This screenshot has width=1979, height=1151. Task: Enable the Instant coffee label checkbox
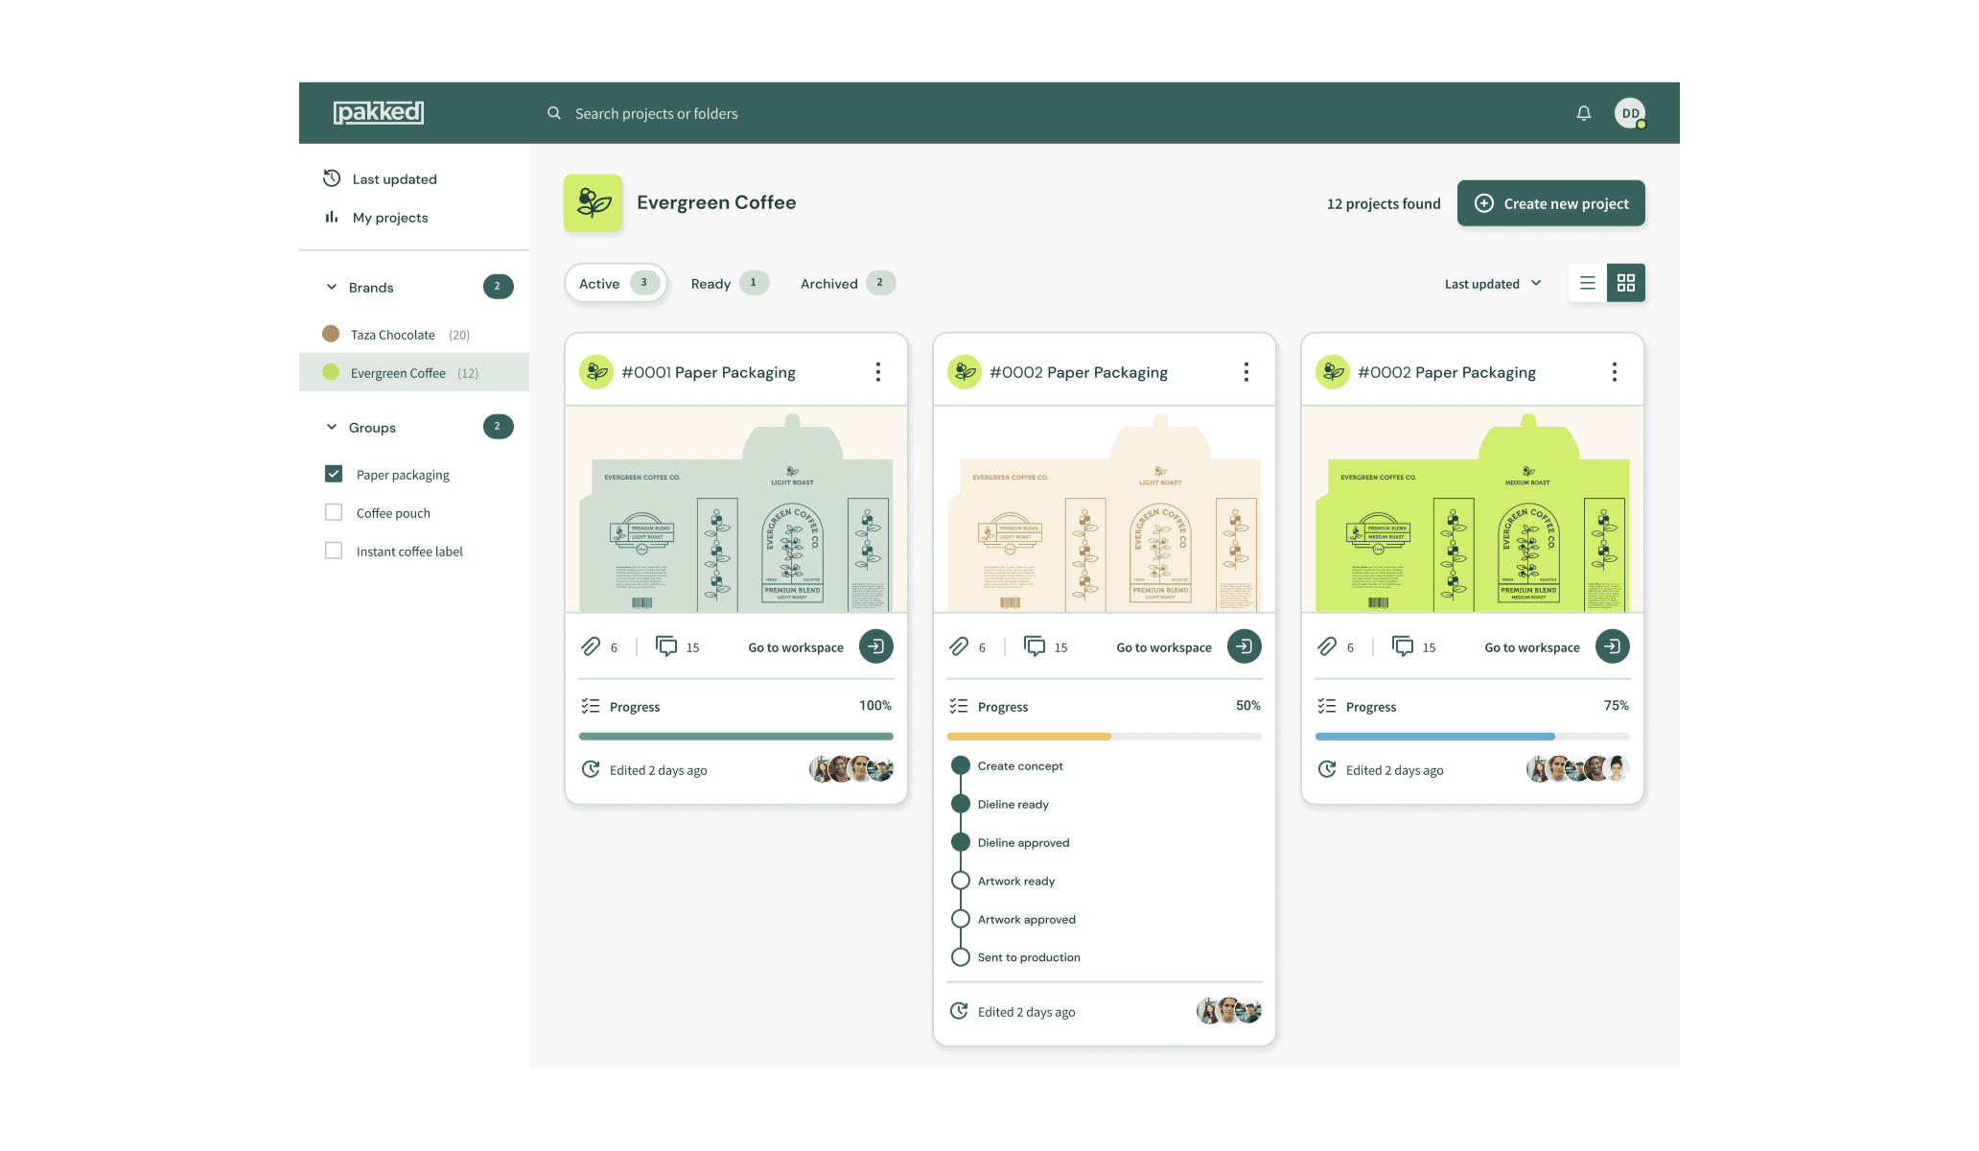coord(334,551)
